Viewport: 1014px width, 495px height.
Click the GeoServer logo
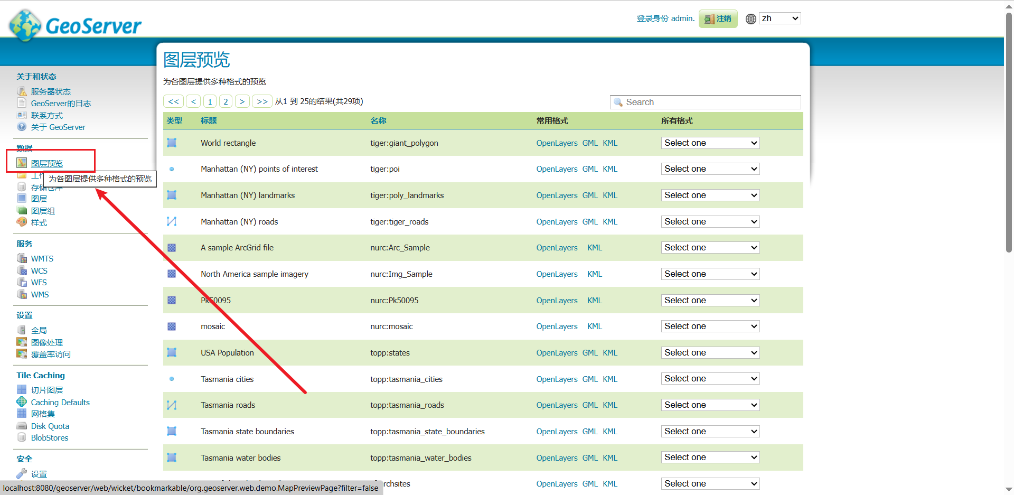point(76,25)
